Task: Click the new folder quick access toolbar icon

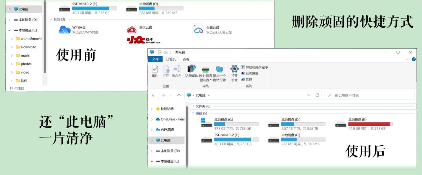Action: [166, 52]
